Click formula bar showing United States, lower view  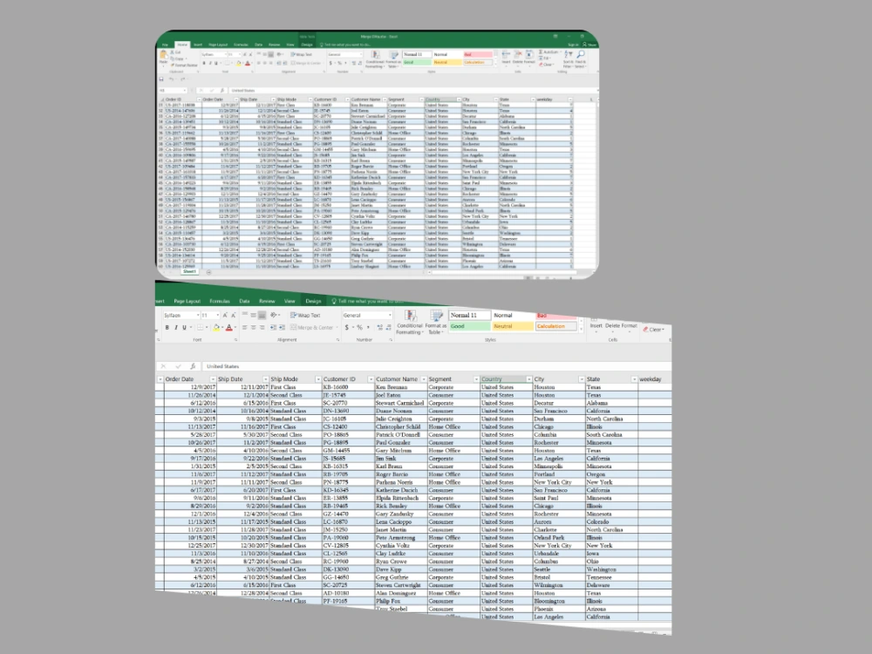tap(436, 366)
